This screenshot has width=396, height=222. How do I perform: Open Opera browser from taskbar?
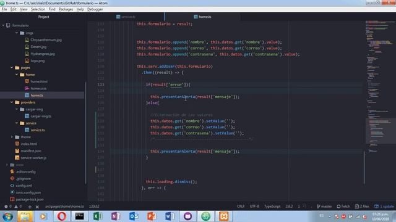pyautogui.click(x=61, y=216)
